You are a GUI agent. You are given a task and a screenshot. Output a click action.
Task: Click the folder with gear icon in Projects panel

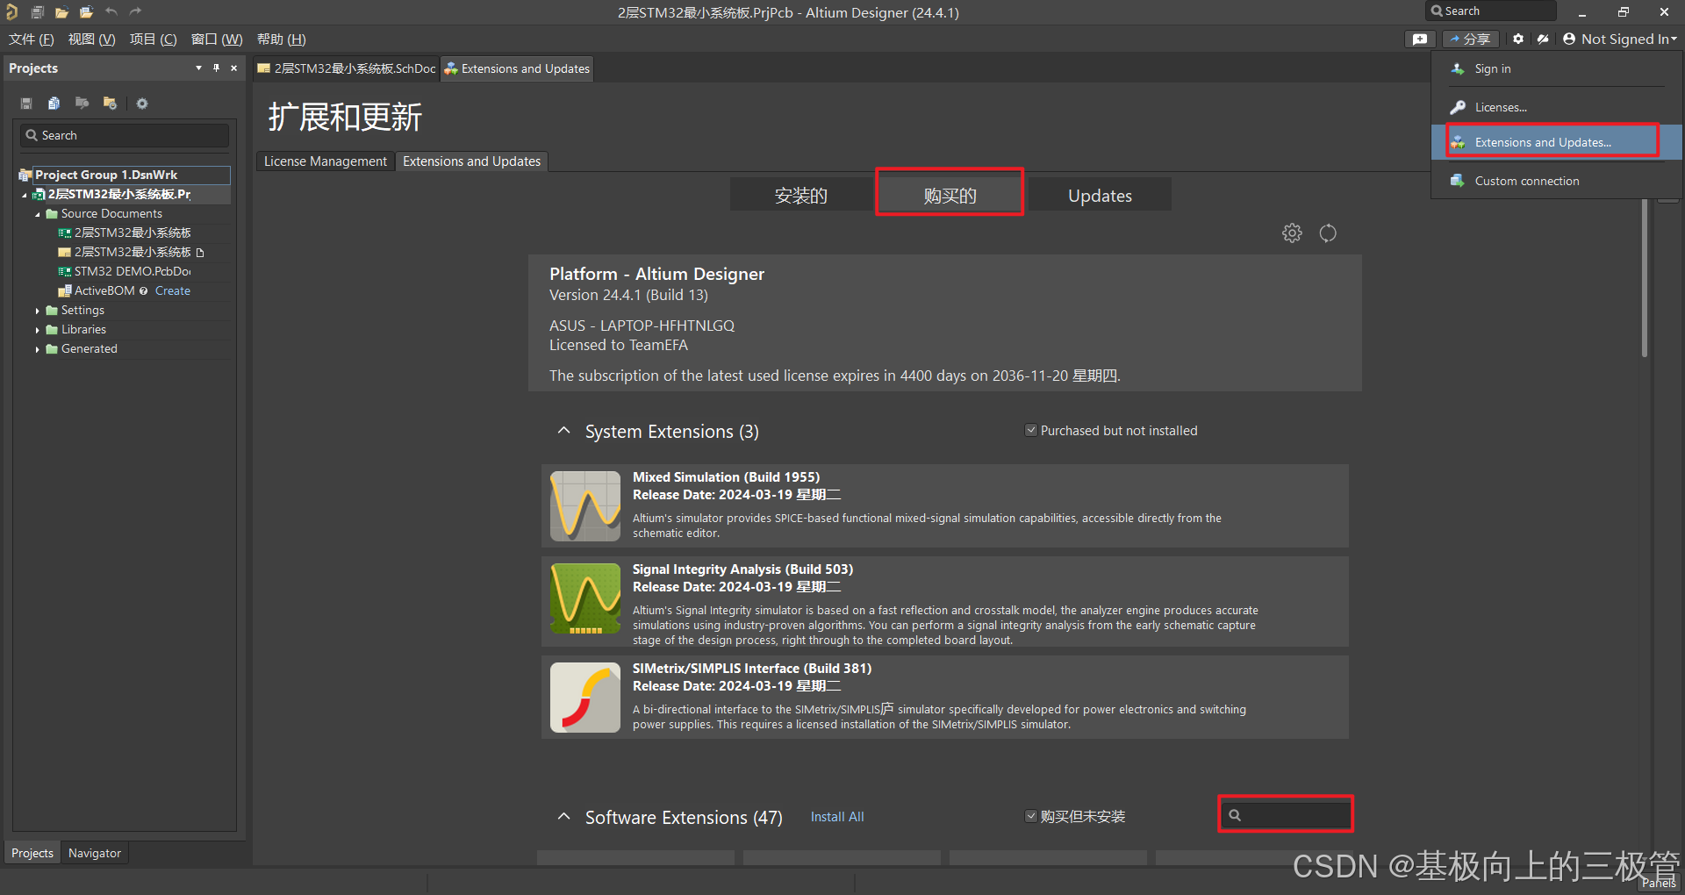pos(110,104)
